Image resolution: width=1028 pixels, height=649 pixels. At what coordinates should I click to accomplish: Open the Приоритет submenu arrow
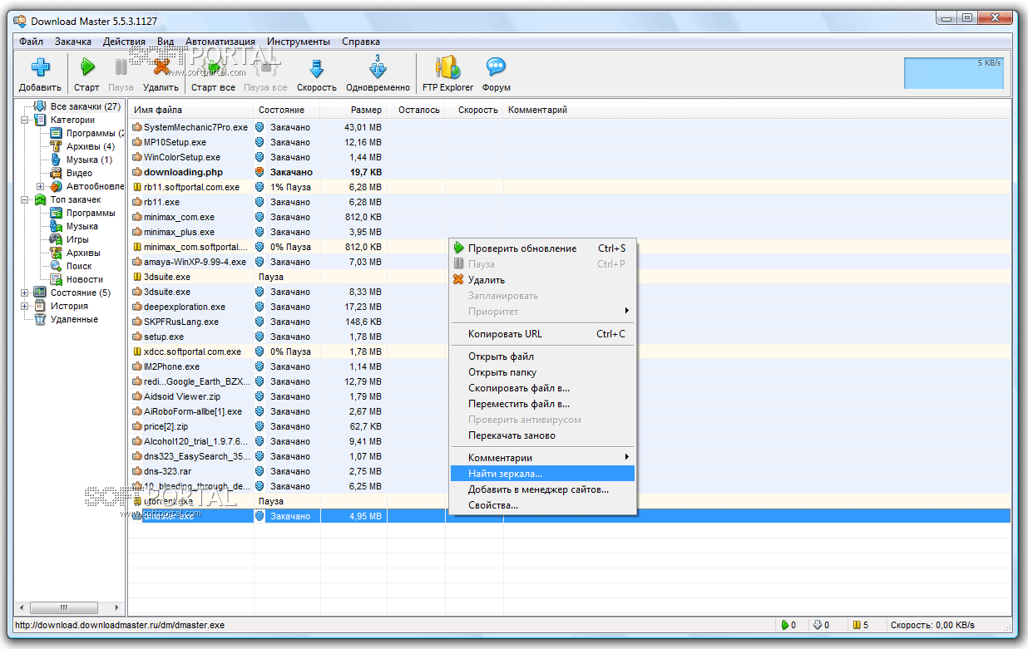(626, 312)
